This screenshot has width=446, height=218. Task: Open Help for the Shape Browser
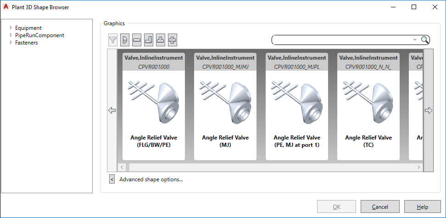423,207
